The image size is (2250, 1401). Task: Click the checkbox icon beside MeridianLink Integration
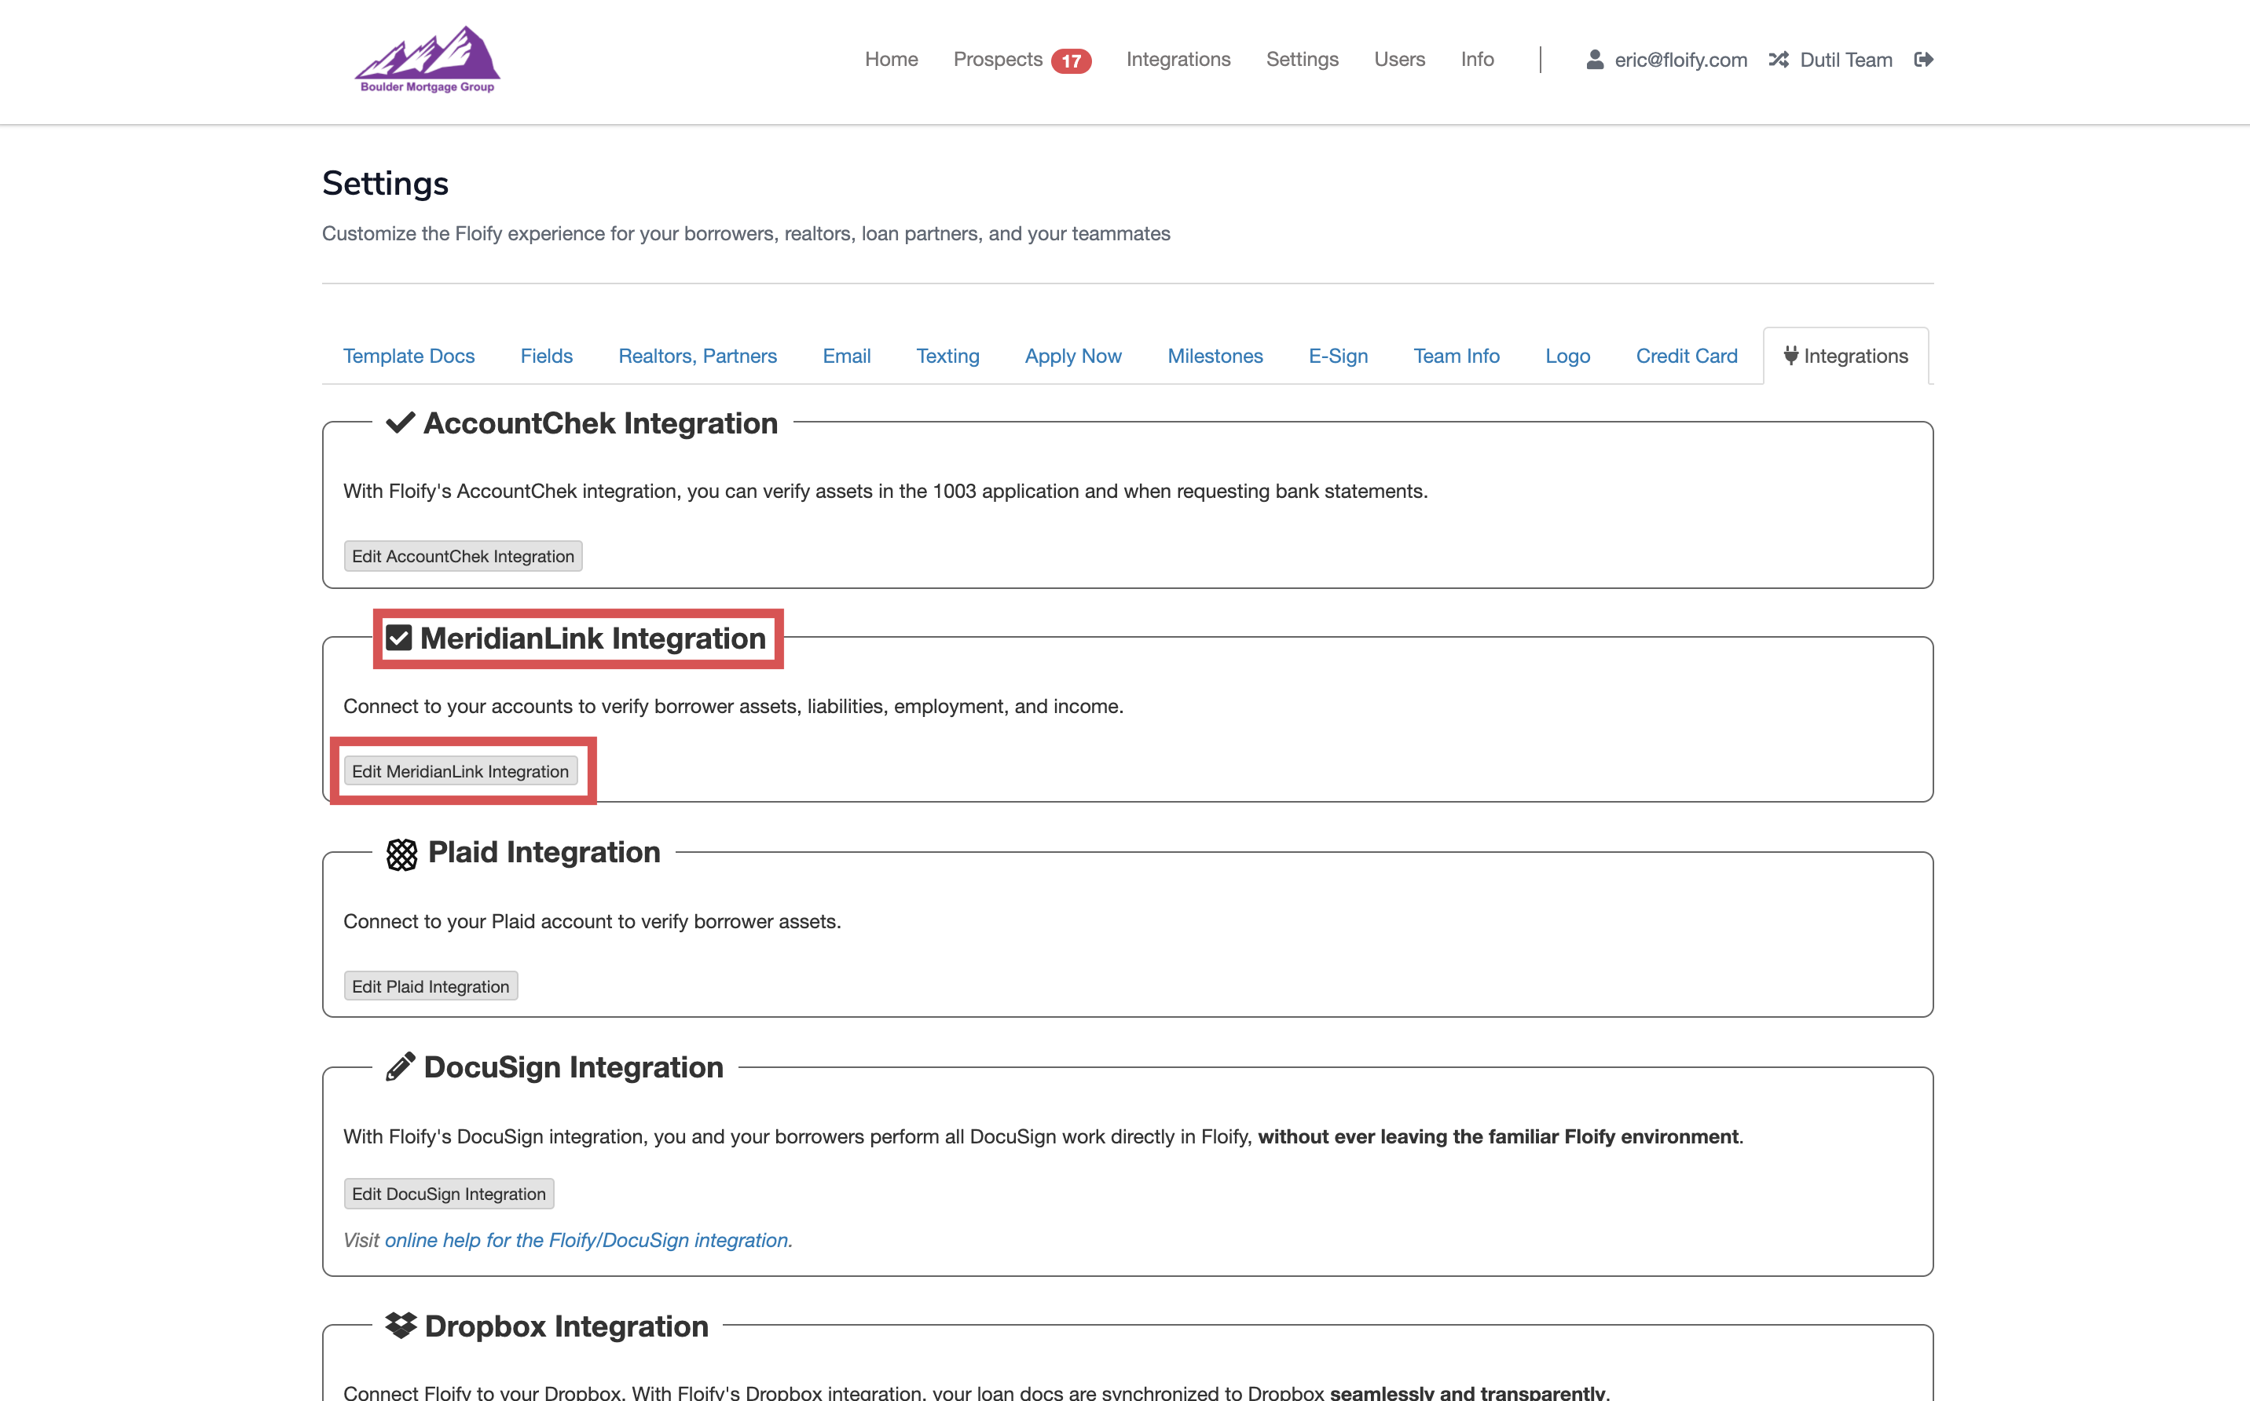(x=398, y=638)
